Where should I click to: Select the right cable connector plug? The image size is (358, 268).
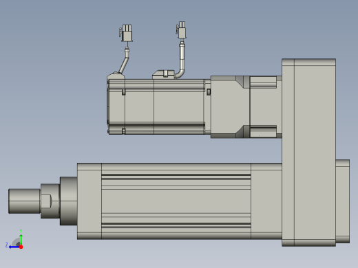pyautogui.click(x=181, y=30)
